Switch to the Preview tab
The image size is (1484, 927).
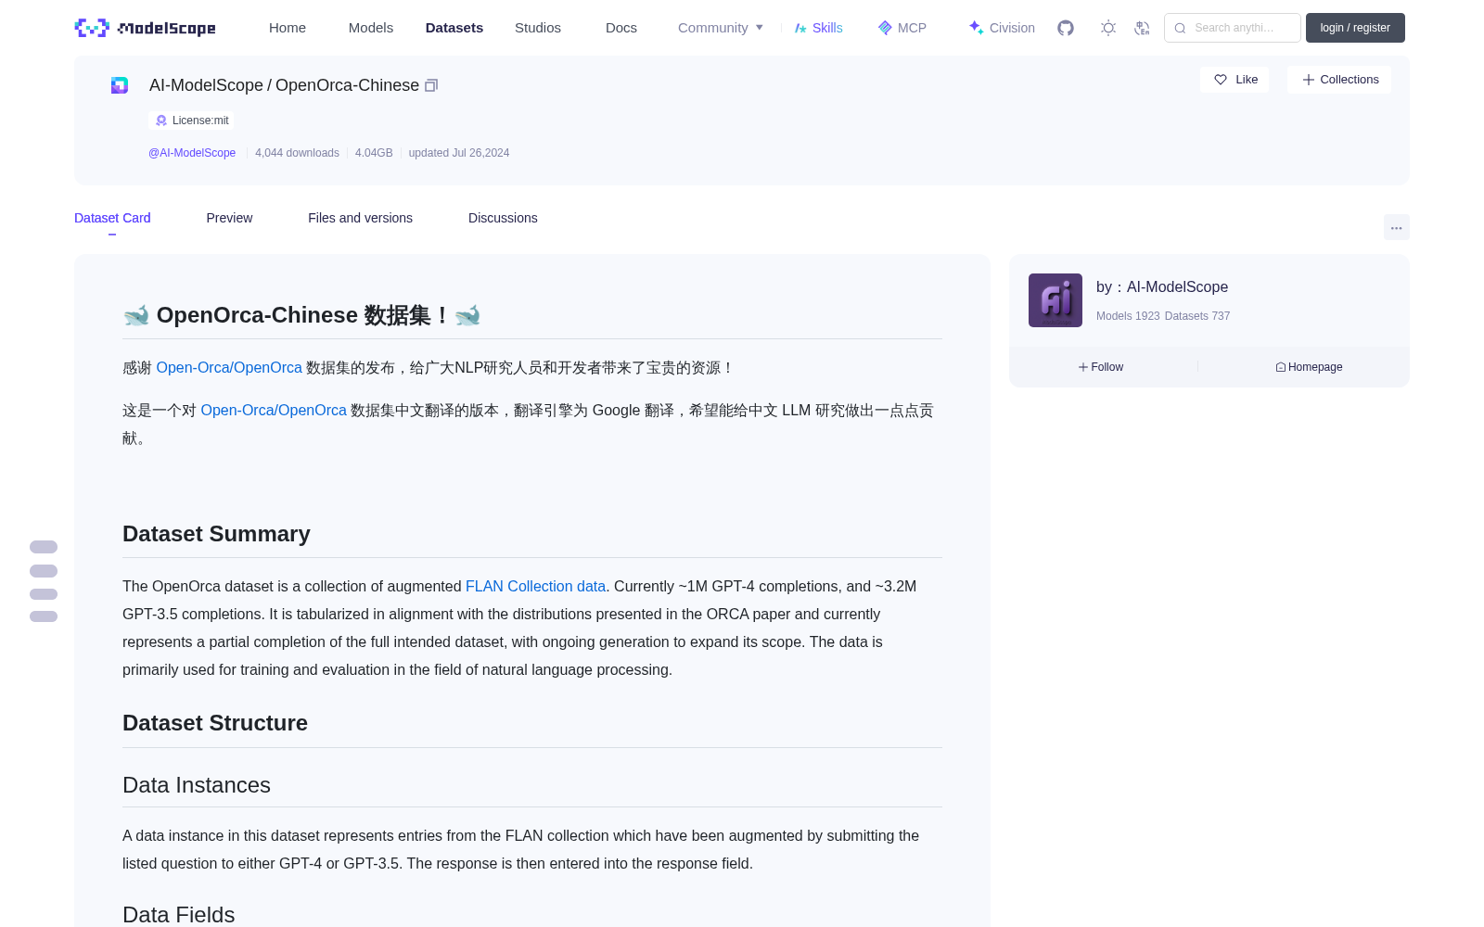[x=229, y=218]
